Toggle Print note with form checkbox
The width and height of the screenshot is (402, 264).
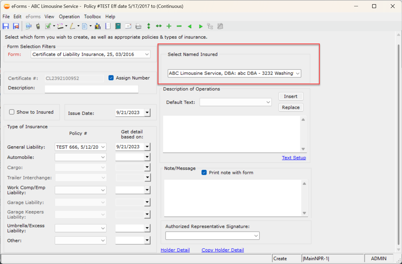click(204, 173)
